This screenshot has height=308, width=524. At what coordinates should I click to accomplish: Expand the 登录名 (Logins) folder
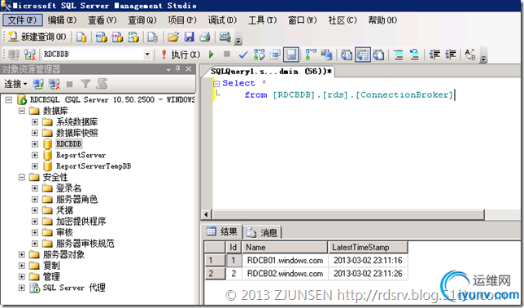[x=35, y=188]
